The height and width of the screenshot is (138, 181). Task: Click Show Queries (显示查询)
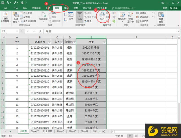pyautogui.click(x=26, y=13)
